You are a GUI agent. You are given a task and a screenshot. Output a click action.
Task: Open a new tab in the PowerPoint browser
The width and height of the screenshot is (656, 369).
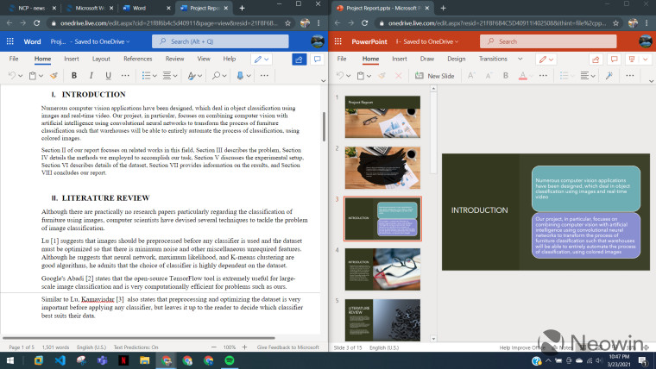coord(443,8)
